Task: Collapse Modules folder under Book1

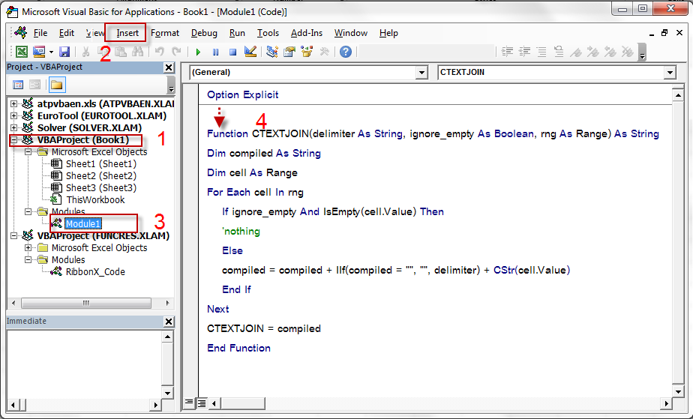Action: (x=28, y=212)
